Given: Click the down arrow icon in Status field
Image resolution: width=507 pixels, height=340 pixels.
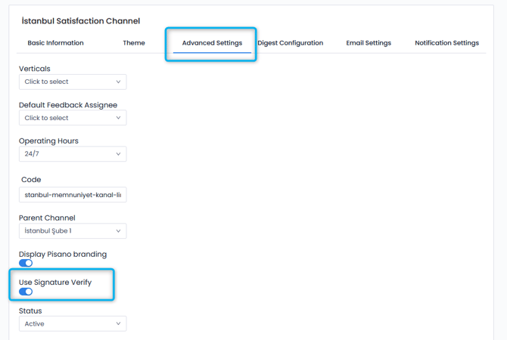Looking at the screenshot, I should click(118, 323).
